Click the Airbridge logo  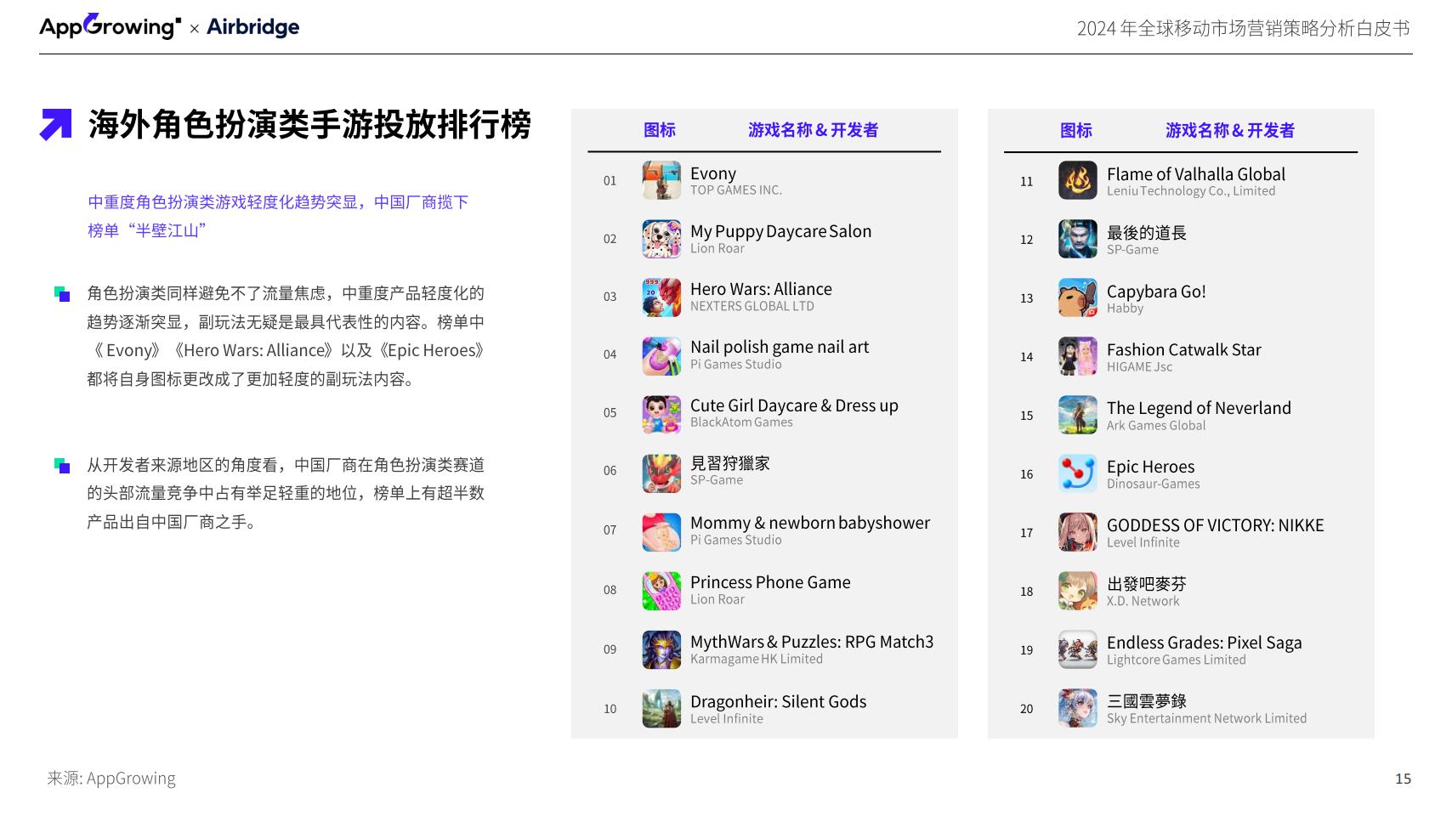[253, 27]
